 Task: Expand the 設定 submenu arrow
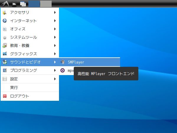point(55,79)
